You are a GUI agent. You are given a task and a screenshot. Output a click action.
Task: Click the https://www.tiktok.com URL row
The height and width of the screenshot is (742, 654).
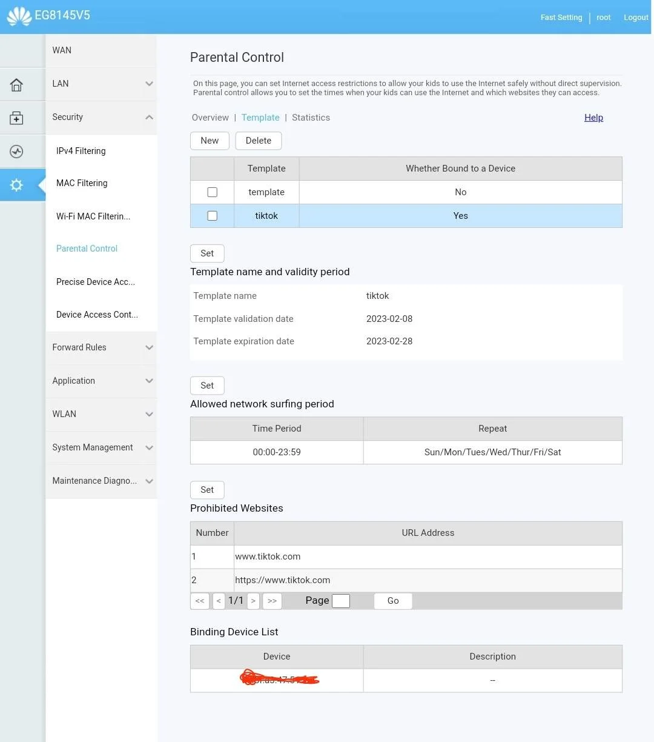click(406, 580)
